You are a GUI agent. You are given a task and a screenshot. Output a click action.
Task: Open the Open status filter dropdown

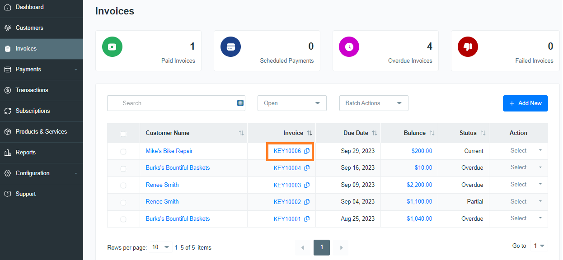pos(292,103)
